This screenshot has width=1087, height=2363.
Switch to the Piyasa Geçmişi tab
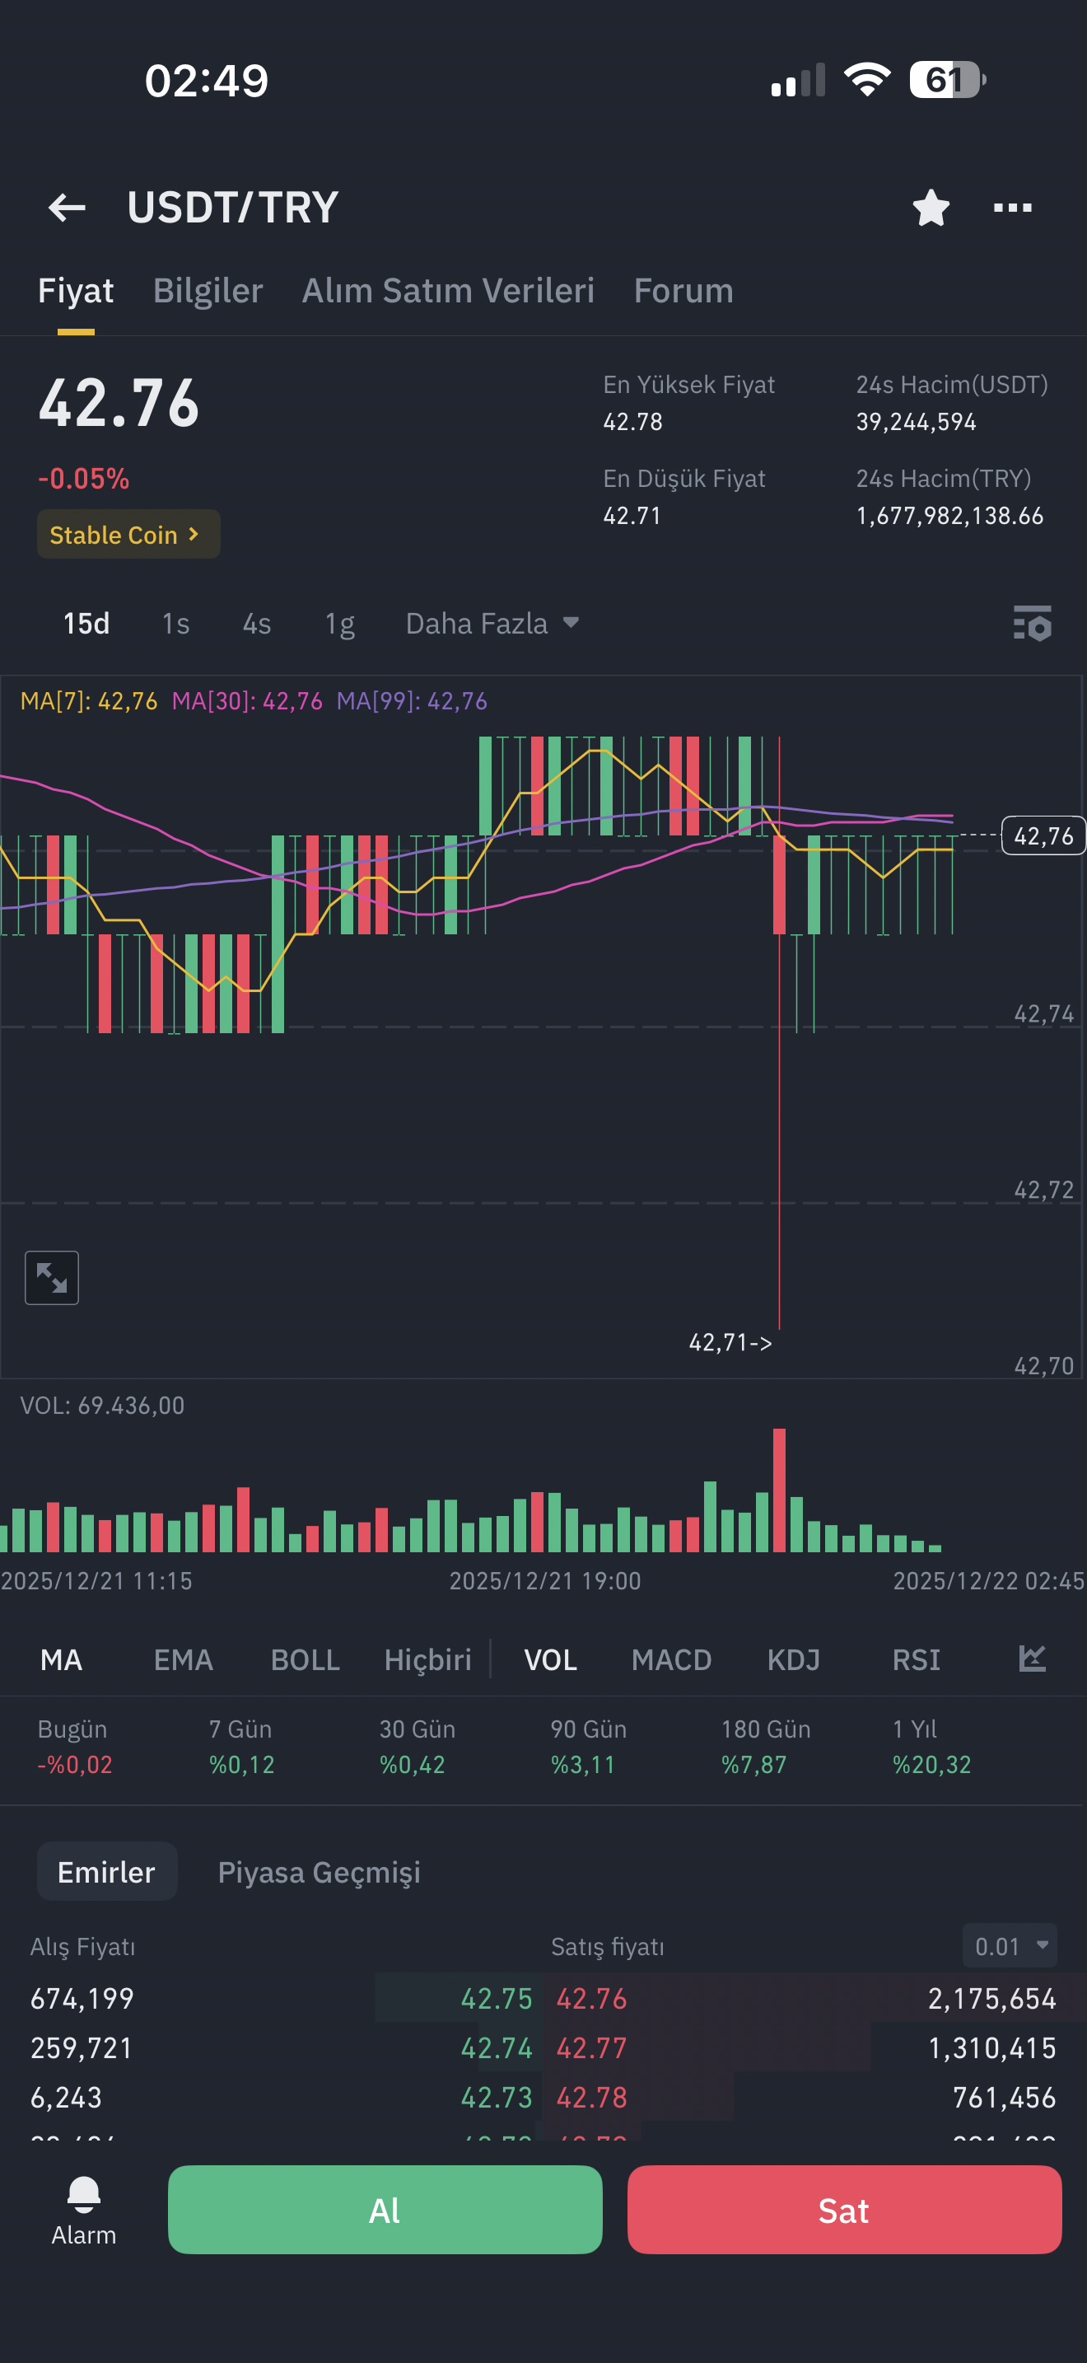click(319, 1871)
